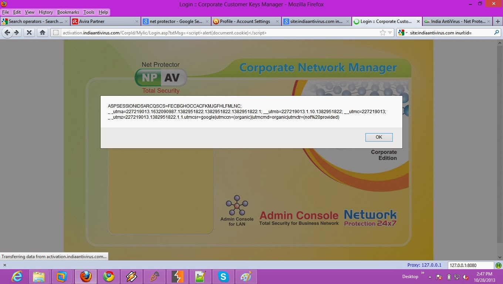This screenshot has width=503, height=284.
Task: Click the search magnifier icon
Action: click(496, 33)
